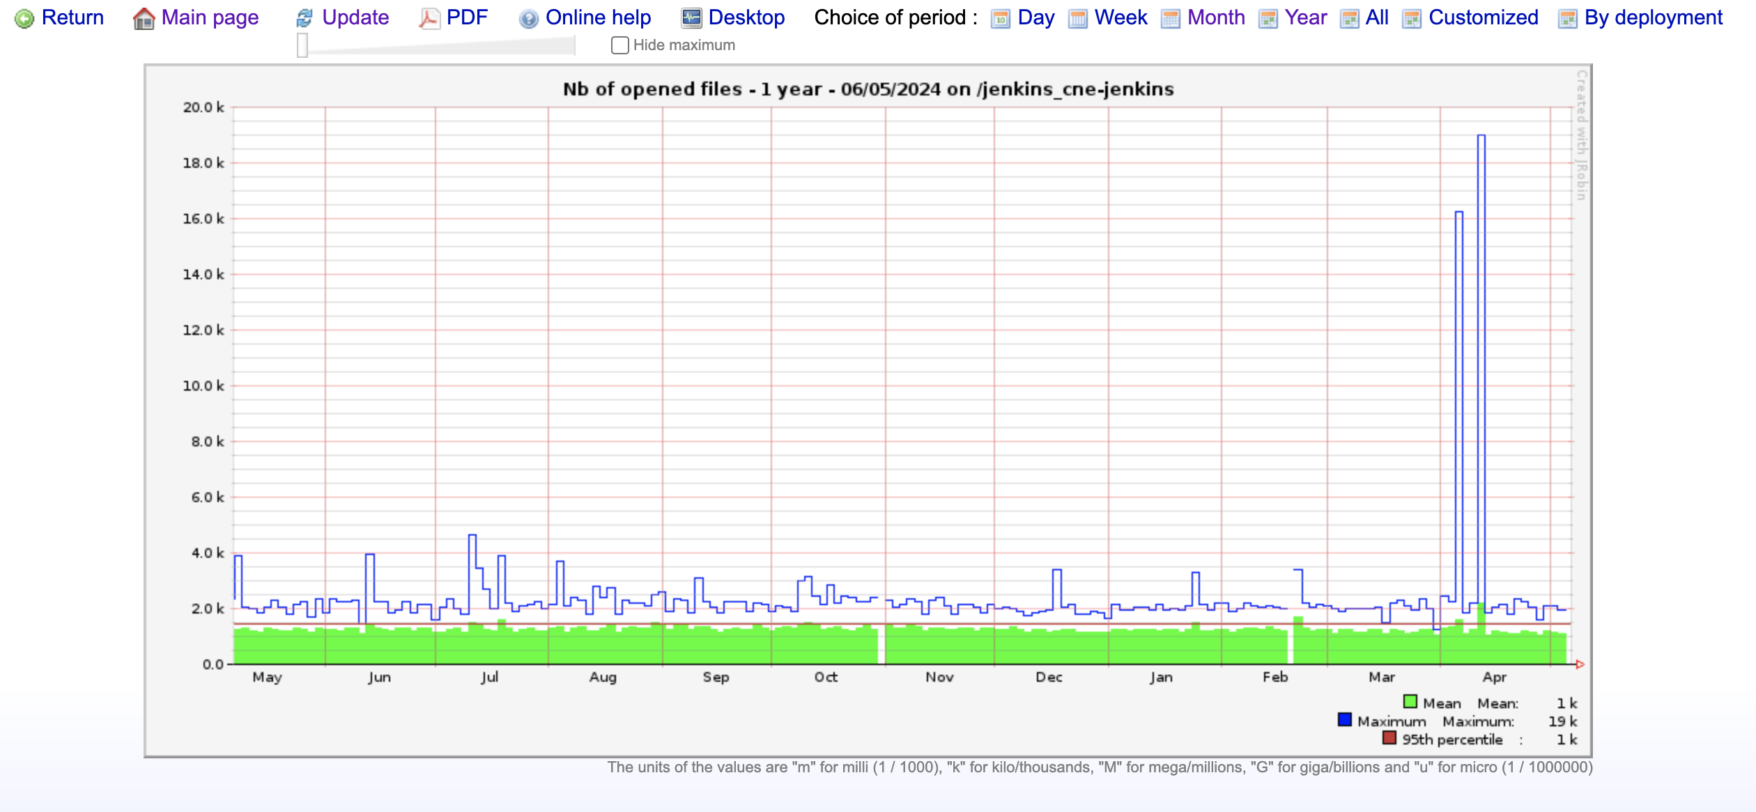
Task: Switch to the Month period view
Action: pos(1216,17)
